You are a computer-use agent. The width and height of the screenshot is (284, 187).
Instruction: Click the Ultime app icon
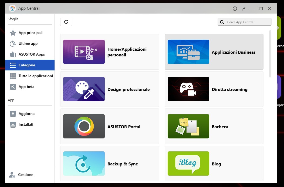13,44
